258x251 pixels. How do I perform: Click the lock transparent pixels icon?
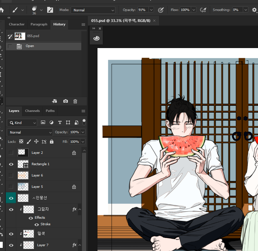(21, 141)
